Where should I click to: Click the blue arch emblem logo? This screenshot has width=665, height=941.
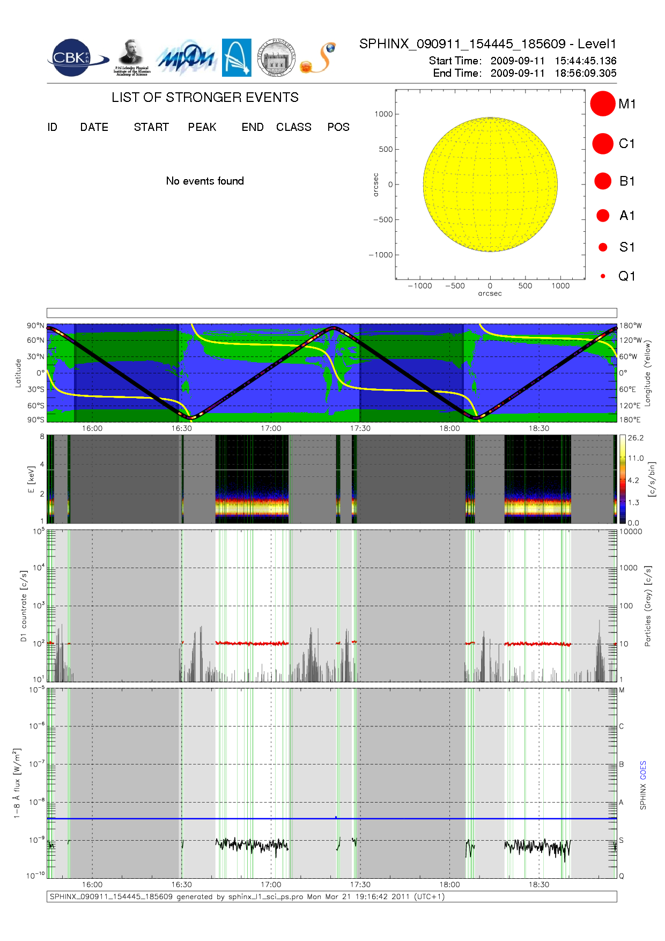tap(237, 57)
